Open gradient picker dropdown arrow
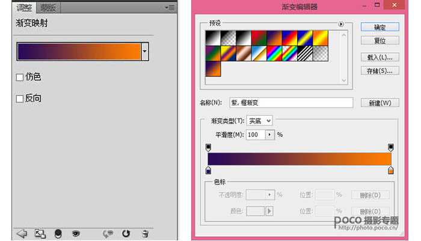This screenshot has height=241, width=421. click(x=144, y=52)
